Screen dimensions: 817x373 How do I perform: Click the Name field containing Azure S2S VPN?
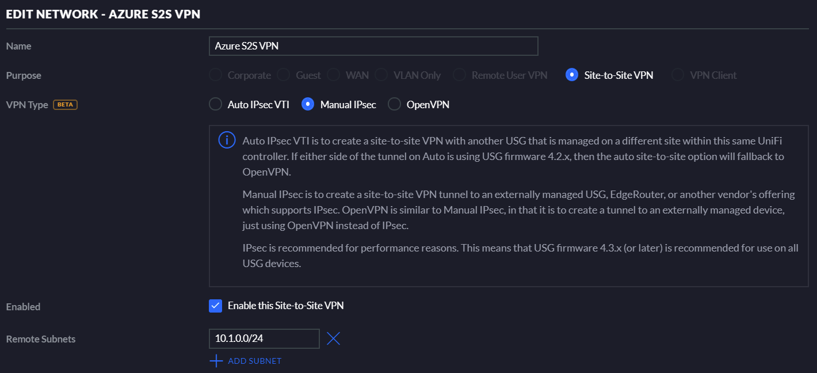click(373, 46)
